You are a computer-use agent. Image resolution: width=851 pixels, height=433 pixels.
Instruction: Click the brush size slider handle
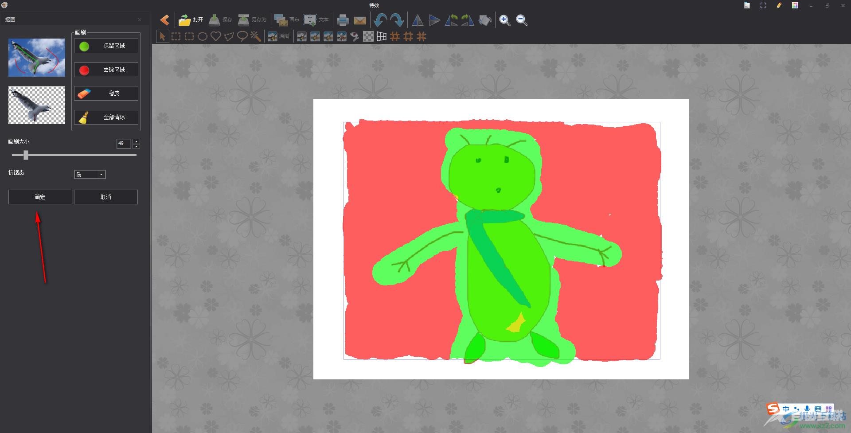[x=26, y=155]
